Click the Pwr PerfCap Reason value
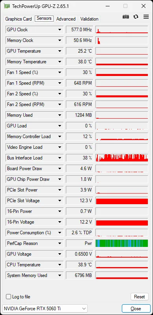Viewport: 153px width, 315px height. pyautogui.click(x=80, y=243)
